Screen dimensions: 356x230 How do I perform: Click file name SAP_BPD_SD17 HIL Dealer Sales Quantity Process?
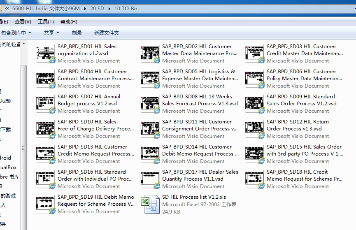(x=200, y=175)
